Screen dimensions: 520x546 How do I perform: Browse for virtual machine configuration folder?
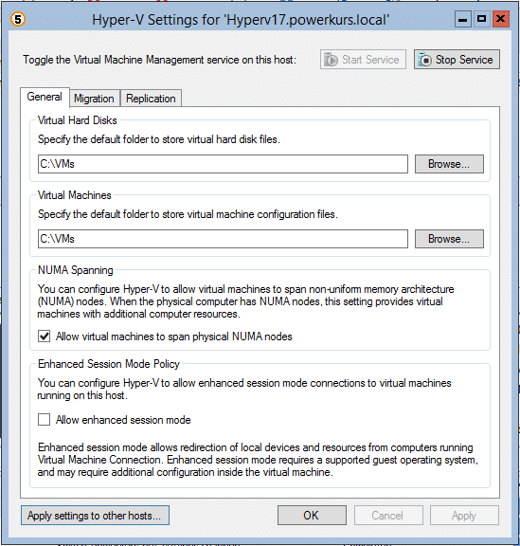coord(449,239)
